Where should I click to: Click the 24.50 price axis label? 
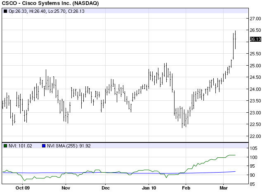[x=255, y=77]
